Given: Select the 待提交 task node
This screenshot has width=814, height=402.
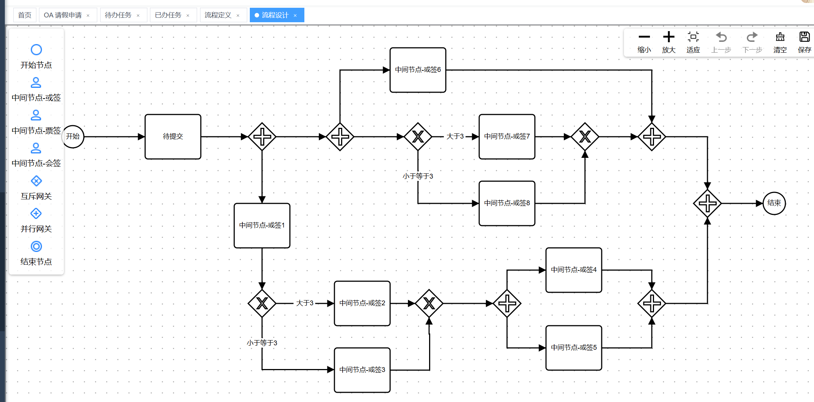Looking at the screenshot, I should (173, 137).
